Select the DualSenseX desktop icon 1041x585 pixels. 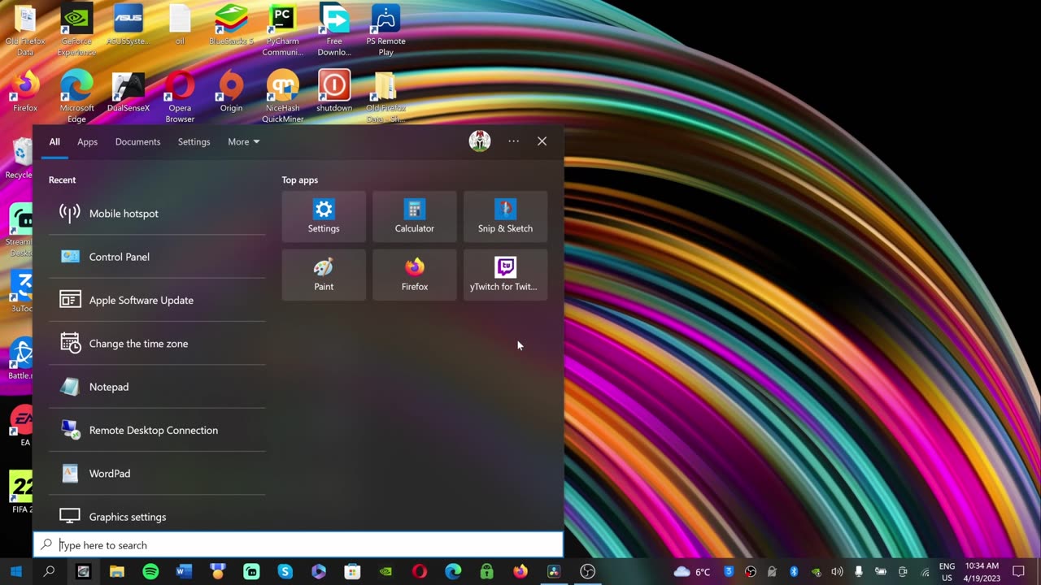tap(128, 92)
